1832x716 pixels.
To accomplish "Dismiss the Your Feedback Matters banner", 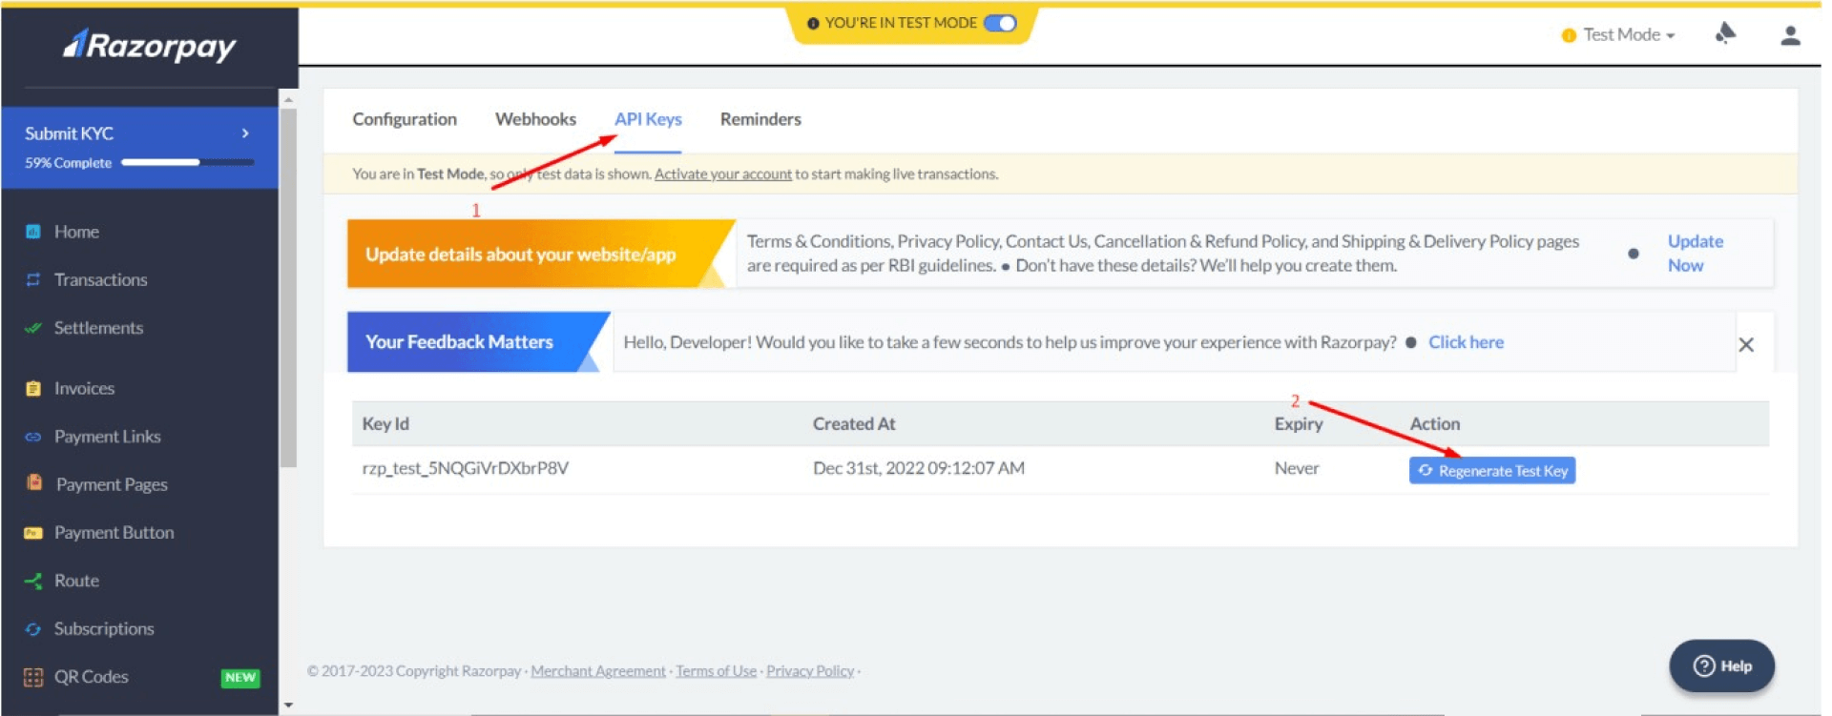I will coord(1745,345).
